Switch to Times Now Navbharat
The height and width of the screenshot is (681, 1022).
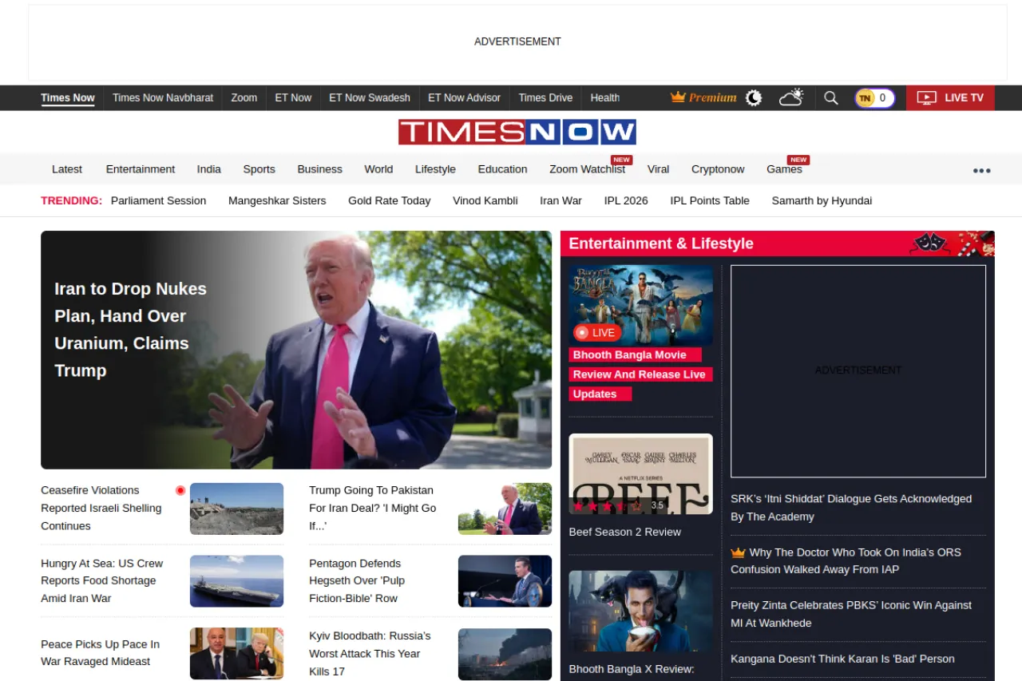point(163,97)
